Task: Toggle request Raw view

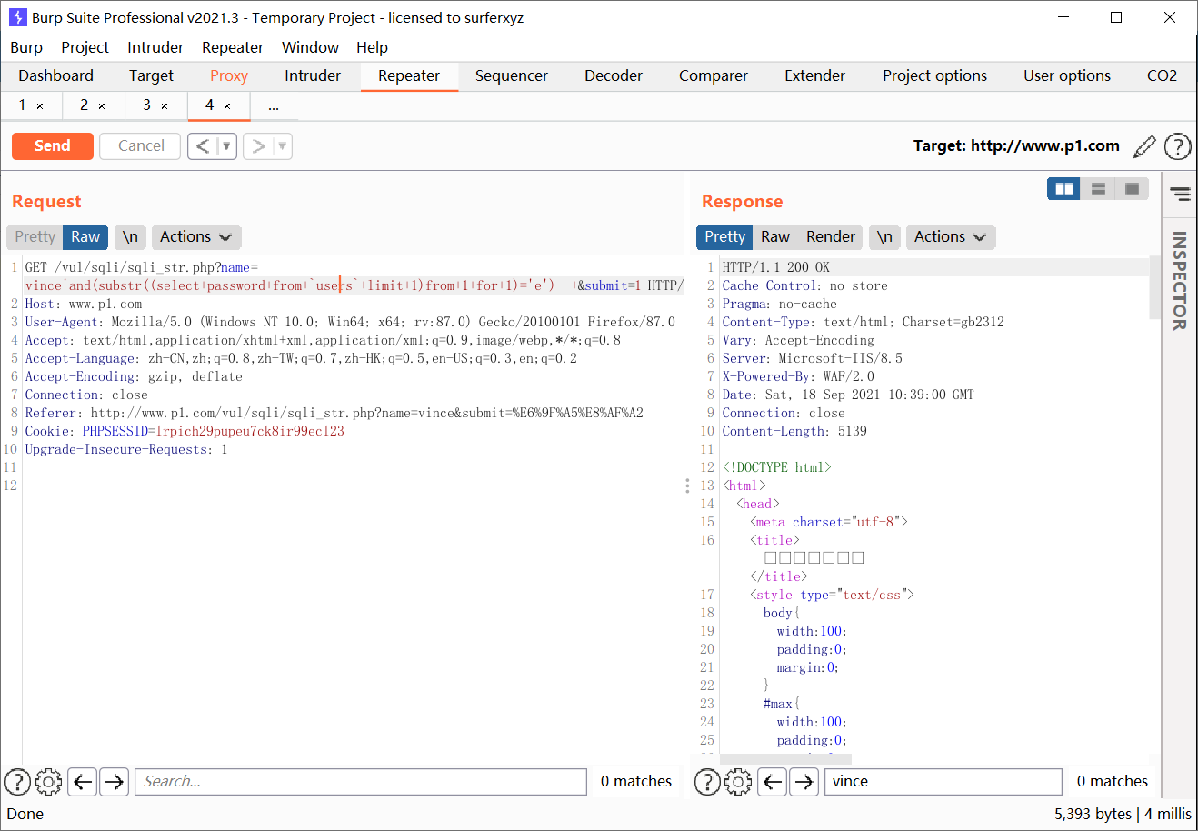Action: 85,237
